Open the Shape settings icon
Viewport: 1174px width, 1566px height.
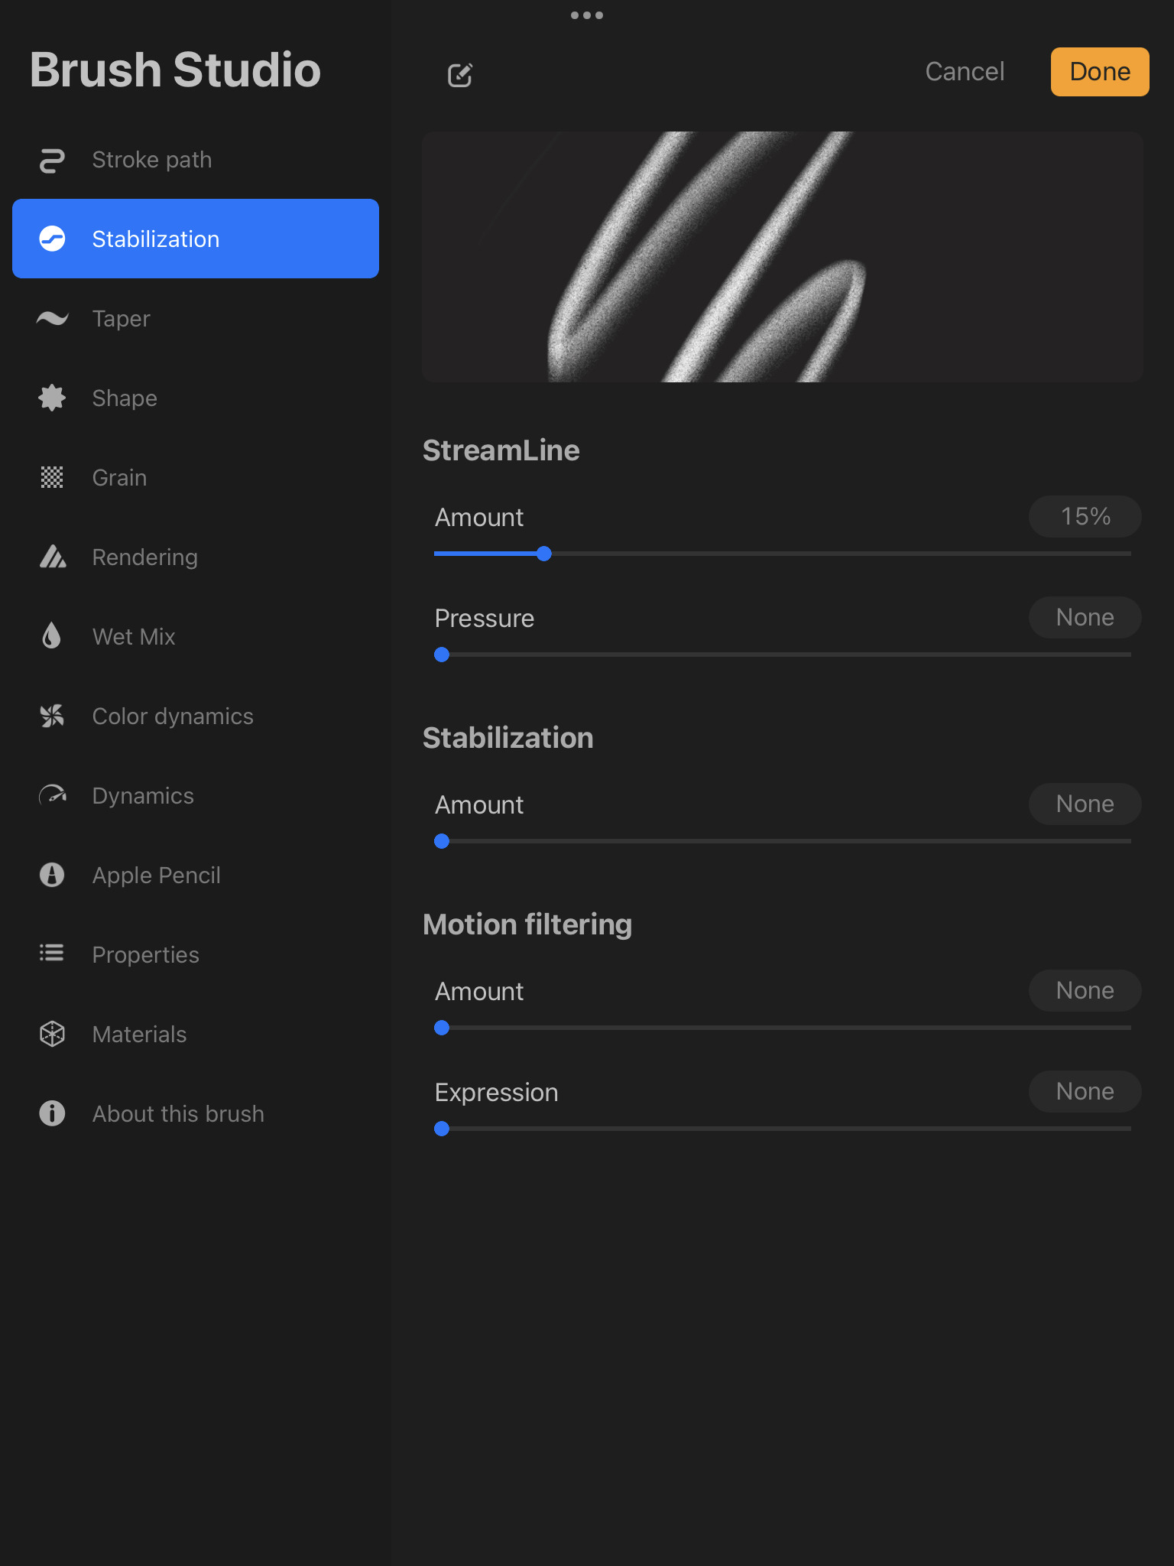click(x=52, y=398)
